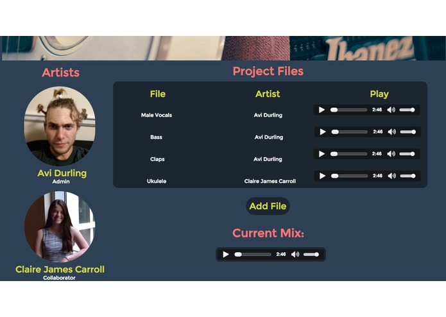Image resolution: width=446 pixels, height=317 pixels.
Task: Select the Ukulele file name
Action: click(157, 181)
